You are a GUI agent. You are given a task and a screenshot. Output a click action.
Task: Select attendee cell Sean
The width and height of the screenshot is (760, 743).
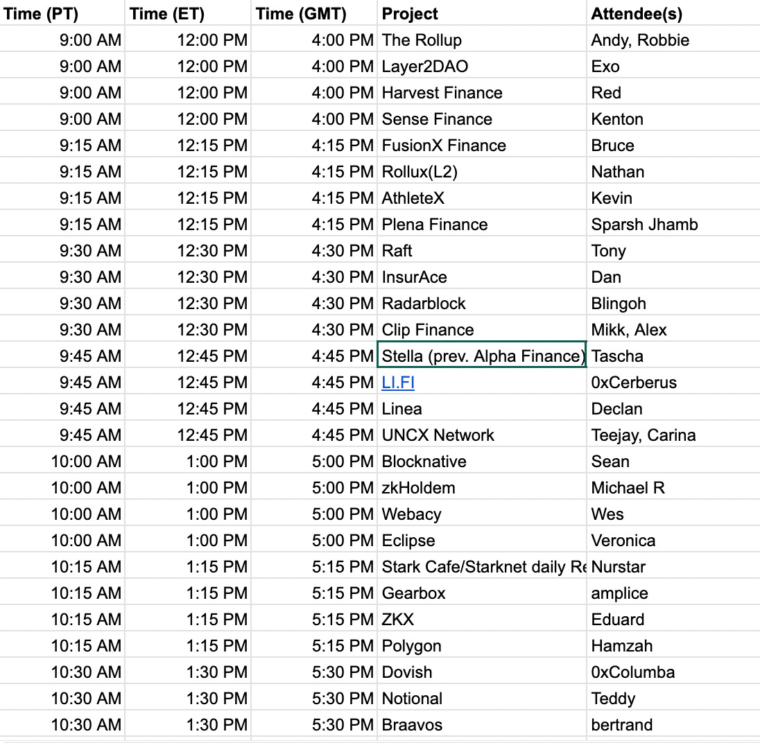tap(674, 461)
